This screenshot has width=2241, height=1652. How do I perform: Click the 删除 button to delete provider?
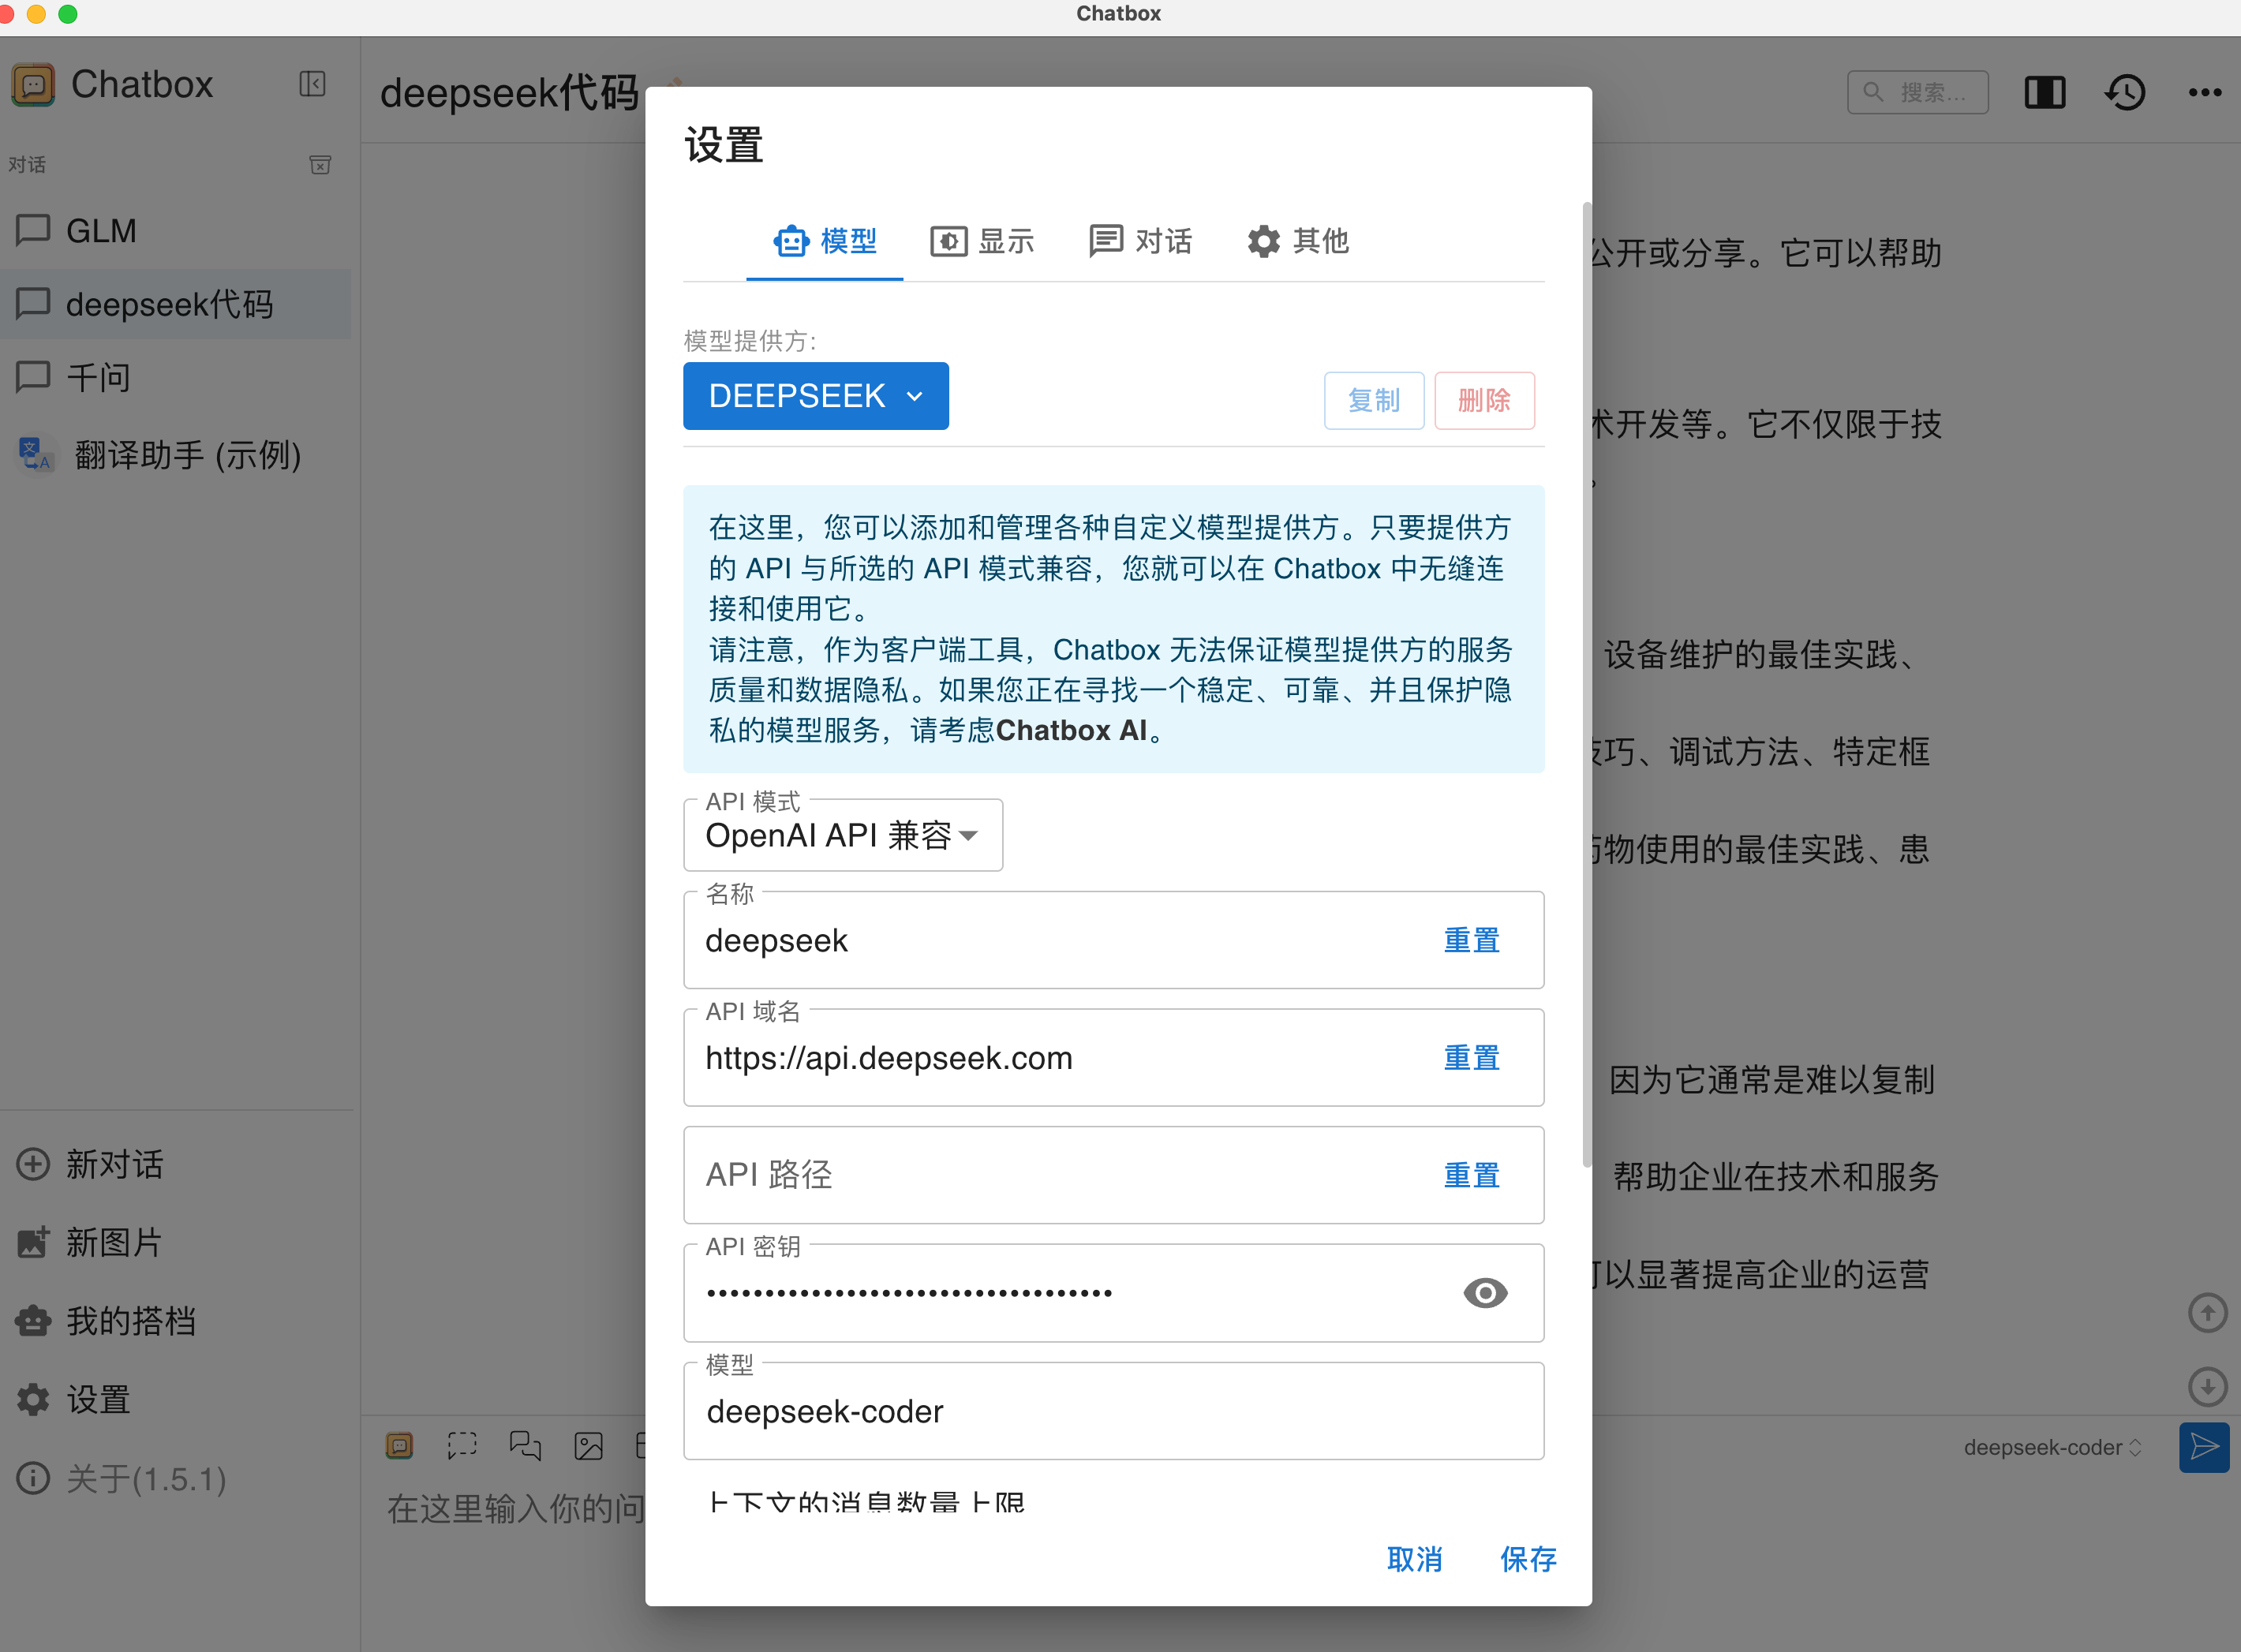pyautogui.click(x=1484, y=400)
